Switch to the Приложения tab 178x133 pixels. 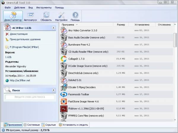click(x=13, y=125)
